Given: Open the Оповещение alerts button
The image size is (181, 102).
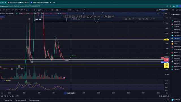Looking at the screenshot, I should pos(61,10).
